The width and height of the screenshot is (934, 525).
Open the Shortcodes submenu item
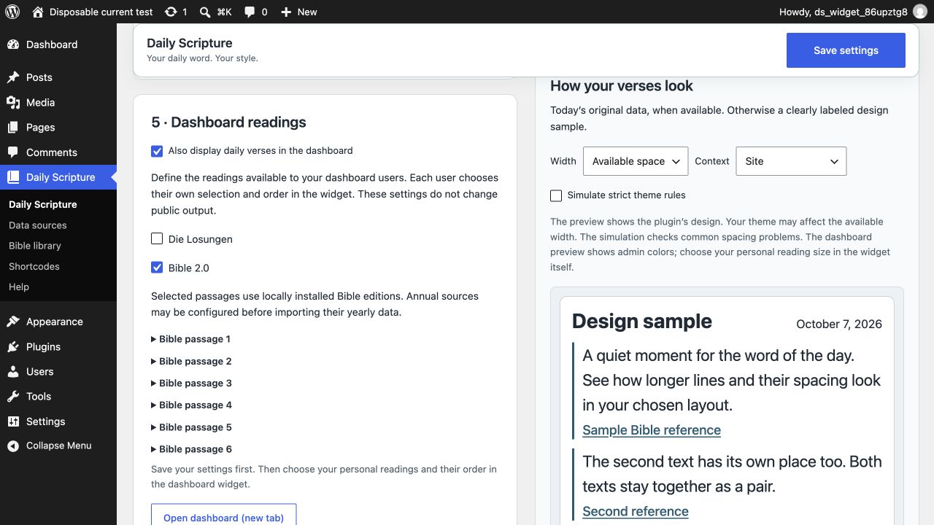(34, 266)
